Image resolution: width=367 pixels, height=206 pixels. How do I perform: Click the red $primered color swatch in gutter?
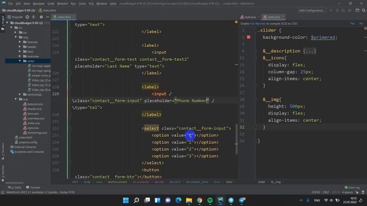point(248,37)
